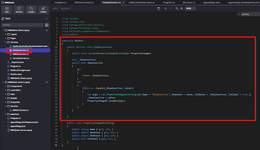
Task: Click the Find file search field
Action: (x=22, y=25)
